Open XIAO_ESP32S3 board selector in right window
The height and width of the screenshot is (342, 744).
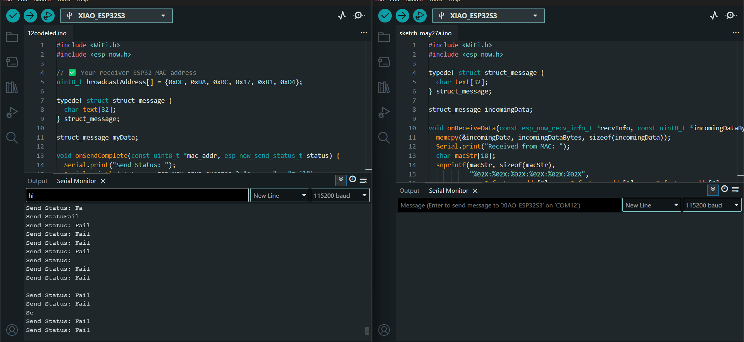point(489,16)
